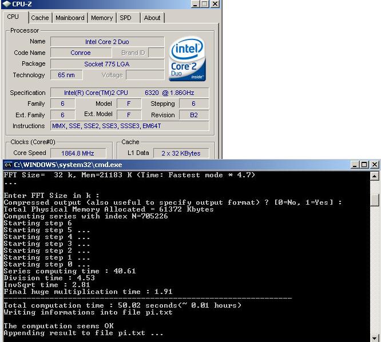This screenshot has height=342, width=381.
Task: Click the Intel Core 2 Duo logo
Action: pyautogui.click(x=187, y=58)
